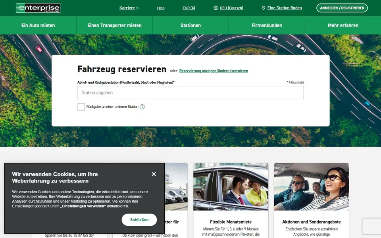Screen dimensions: 381x238
Task: Open the Flexible Monatsmiete card image
Action: point(231,186)
